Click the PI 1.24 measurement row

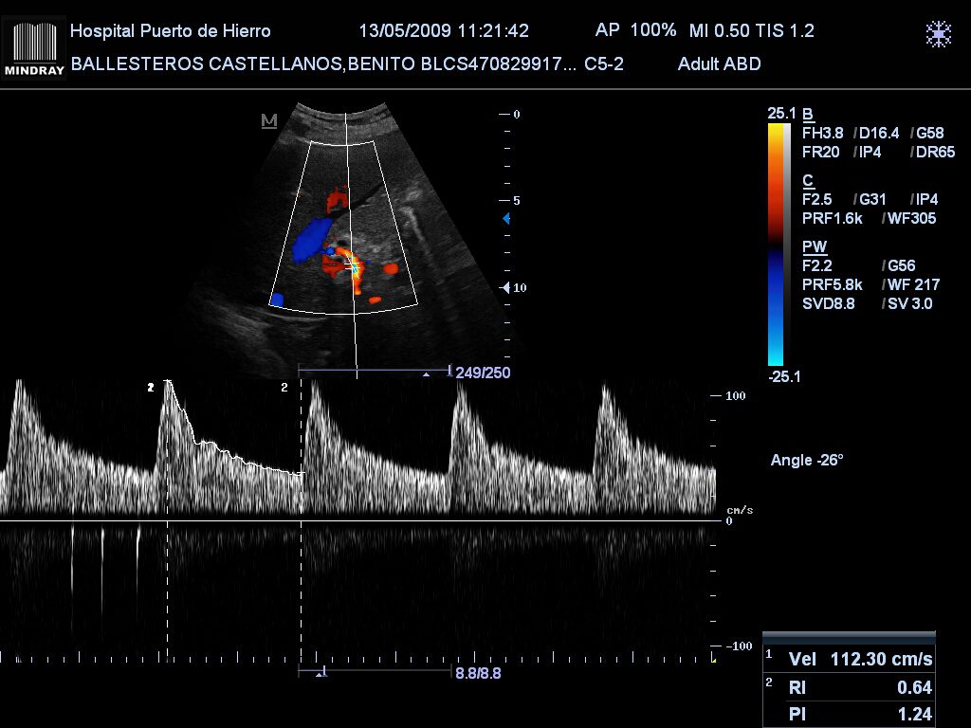(860, 714)
